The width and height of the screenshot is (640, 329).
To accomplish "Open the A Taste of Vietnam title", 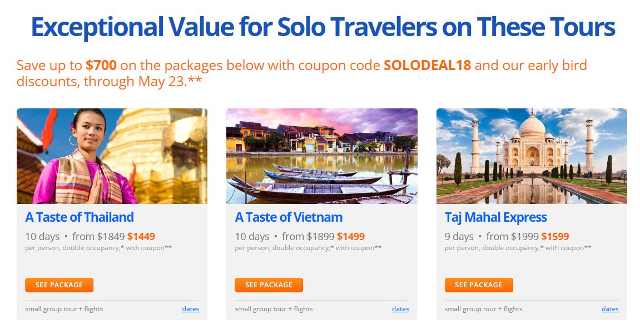I will (289, 217).
